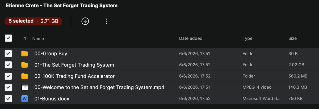The width and height of the screenshot is (319, 109).
Task: Open the 01-The Set Forget Trading System folder
Action: pos(74,65)
